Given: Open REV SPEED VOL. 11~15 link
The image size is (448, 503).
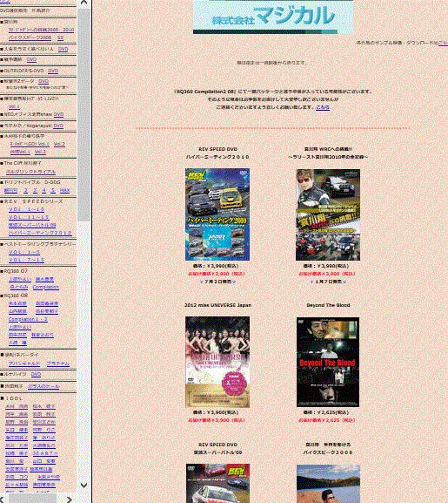Looking at the screenshot, I should (29, 217).
